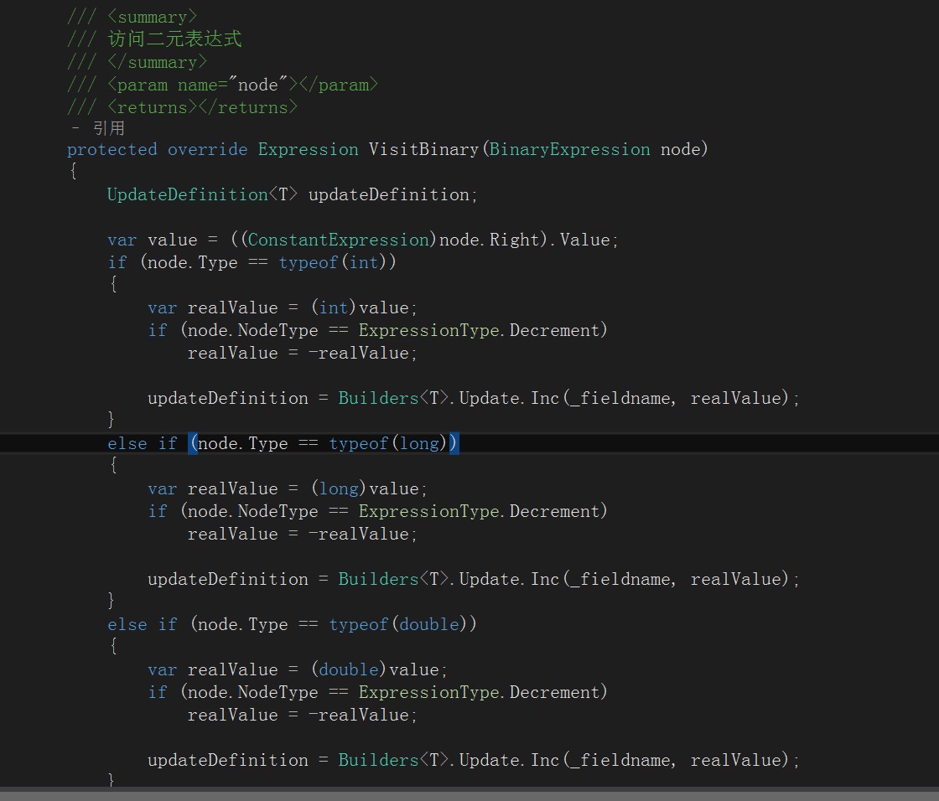Screen dimensions: 939x801
Task: Click the Expression return type after override
Action: point(308,149)
